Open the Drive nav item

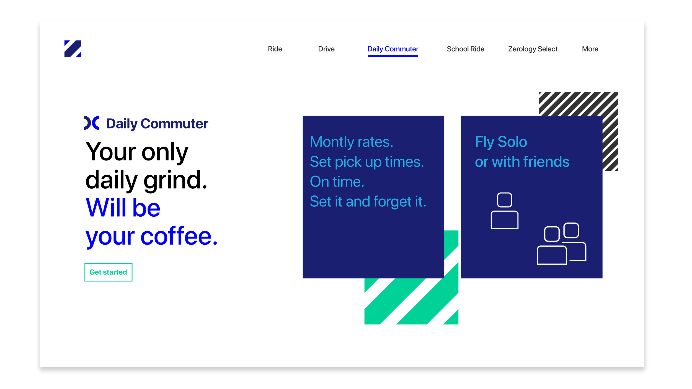(x=326, y=49)
